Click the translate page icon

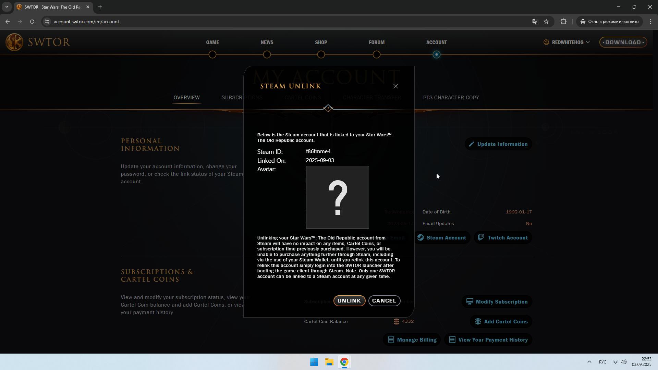click(x=535, y=22)
